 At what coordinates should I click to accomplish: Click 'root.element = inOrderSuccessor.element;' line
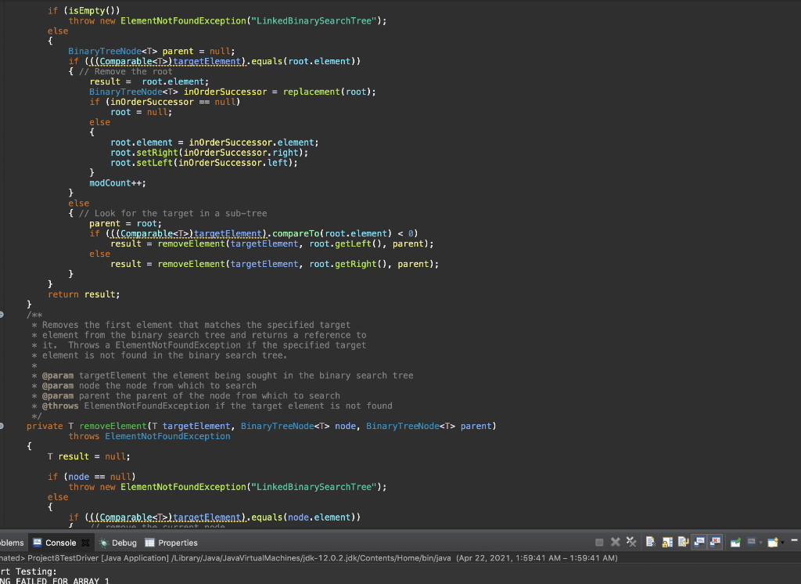214,142
